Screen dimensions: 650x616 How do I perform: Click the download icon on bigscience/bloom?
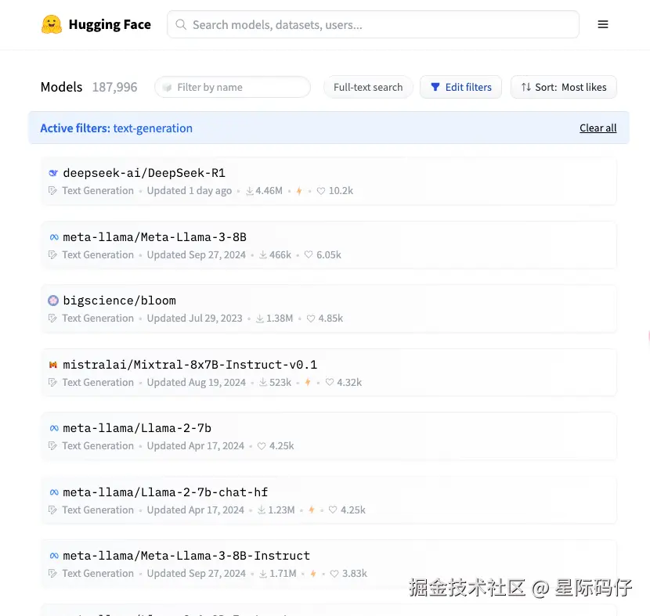[260, 319]
